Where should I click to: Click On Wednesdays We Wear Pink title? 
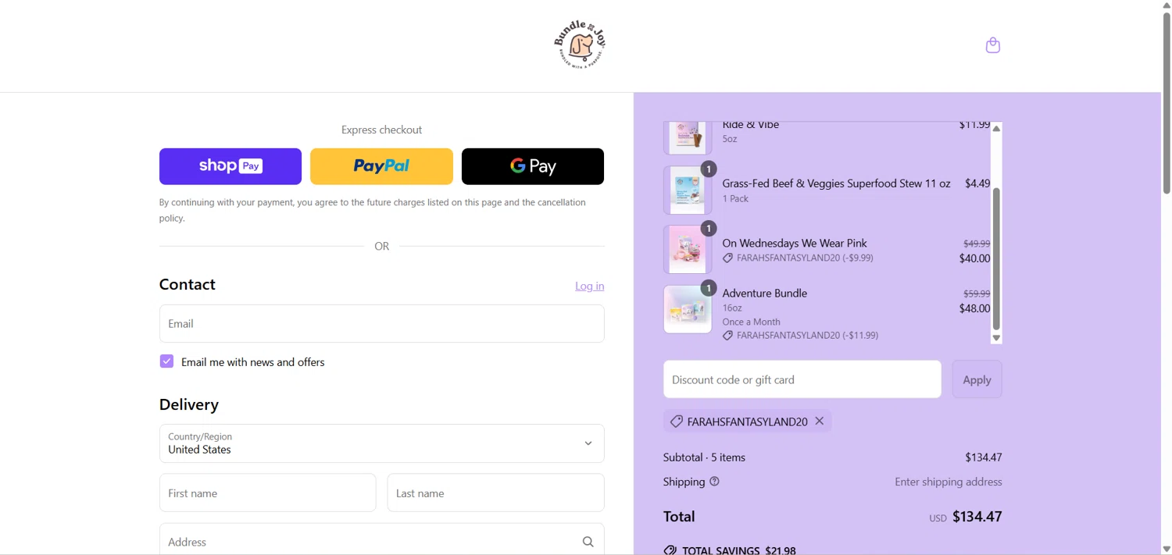[x=795, y=243]
